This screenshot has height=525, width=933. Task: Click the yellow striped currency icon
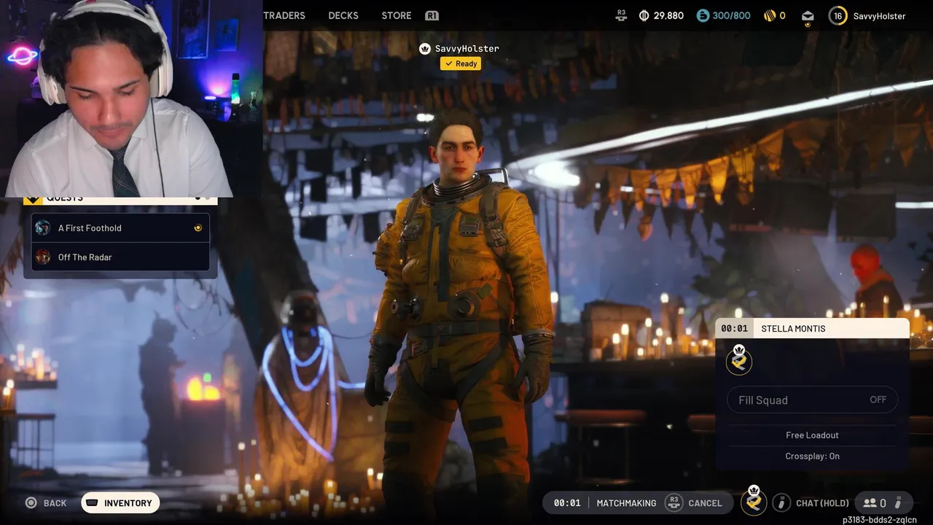pyautogui.click(x=769, y=15)
